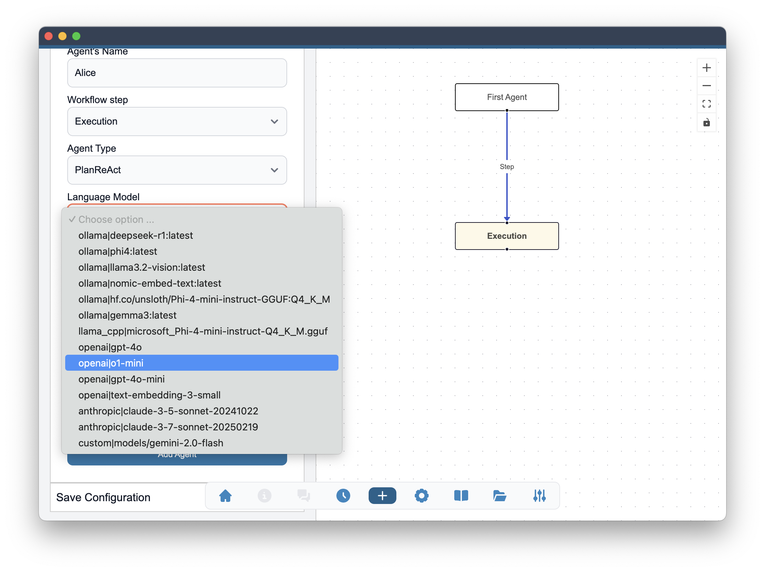Zoom in on the workflow canvas
The image size is (765, 572).
[x=707, y=68]
